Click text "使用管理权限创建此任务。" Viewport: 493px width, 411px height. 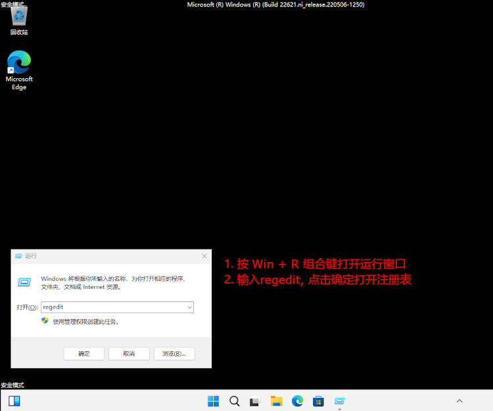86,322
